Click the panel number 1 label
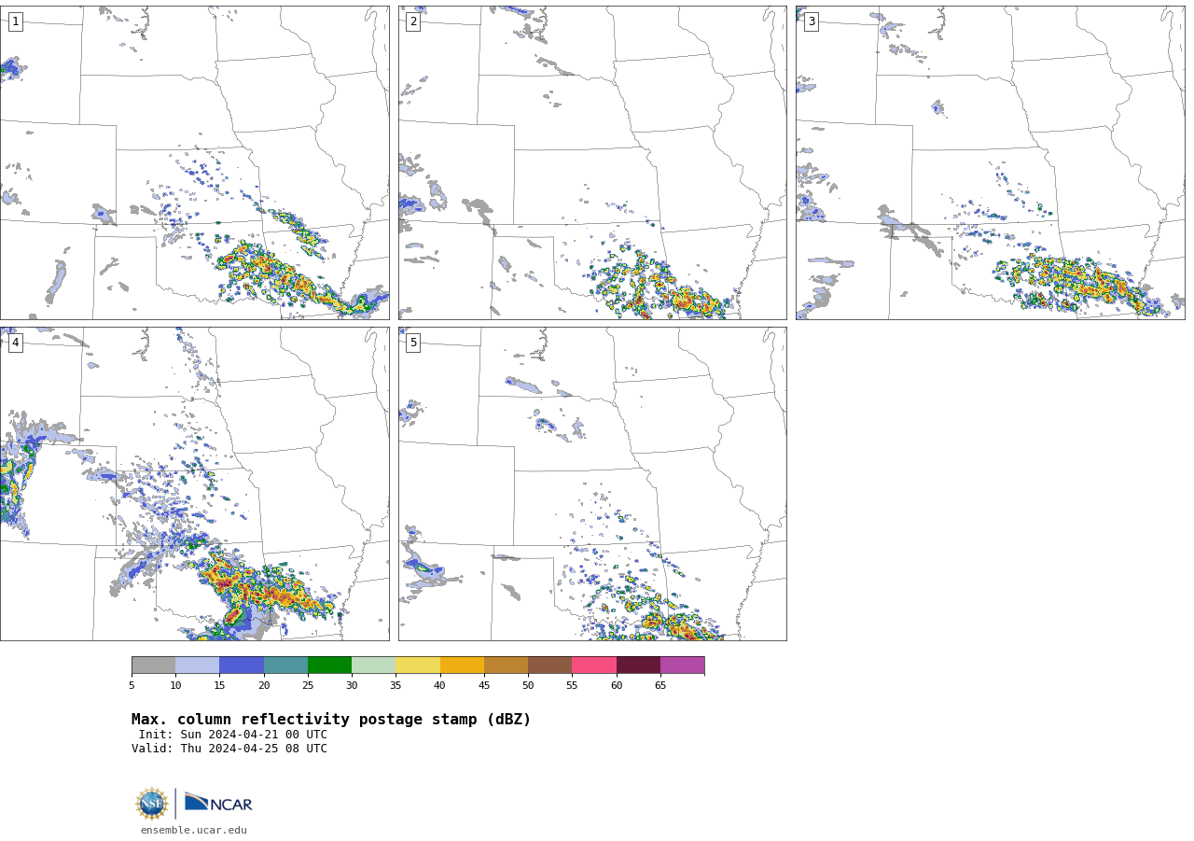 15,21
